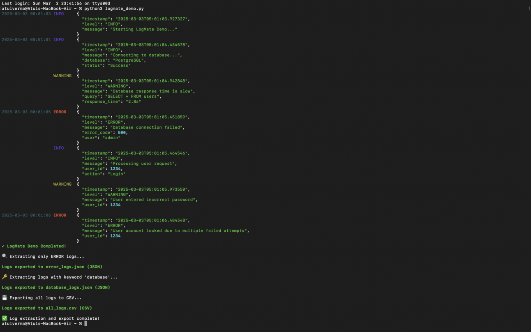Click the green checkmark icon before 'Log extraction and export complete'
This screenshot has height=332, width=531.
[4, 318]
